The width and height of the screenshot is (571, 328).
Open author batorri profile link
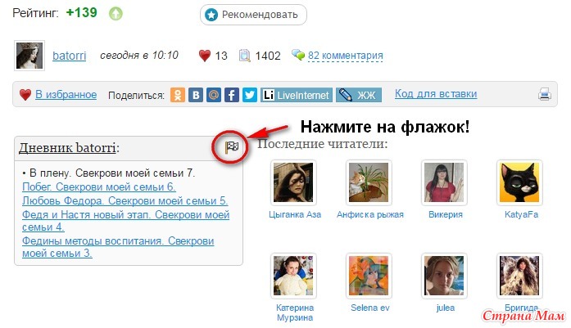point(69,56)
